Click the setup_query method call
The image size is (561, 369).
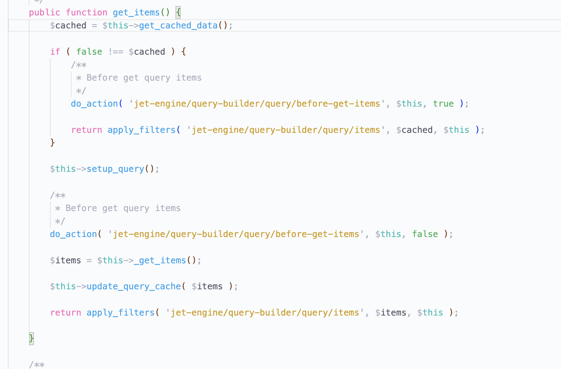click(115, 169)
